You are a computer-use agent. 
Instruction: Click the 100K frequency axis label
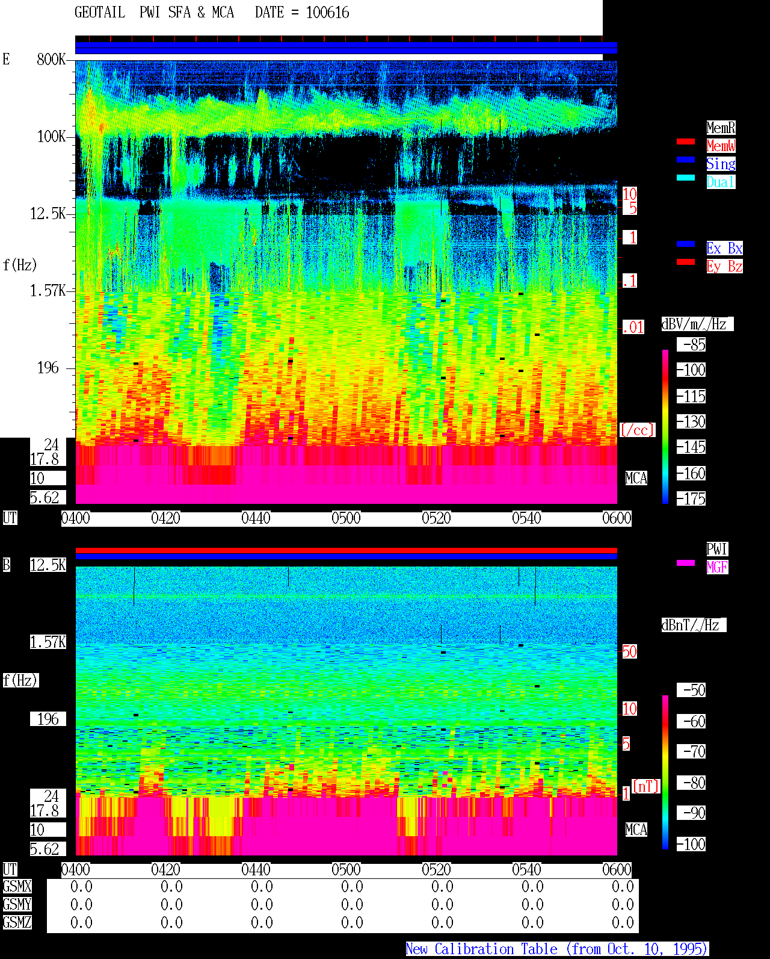click(52, 136)
